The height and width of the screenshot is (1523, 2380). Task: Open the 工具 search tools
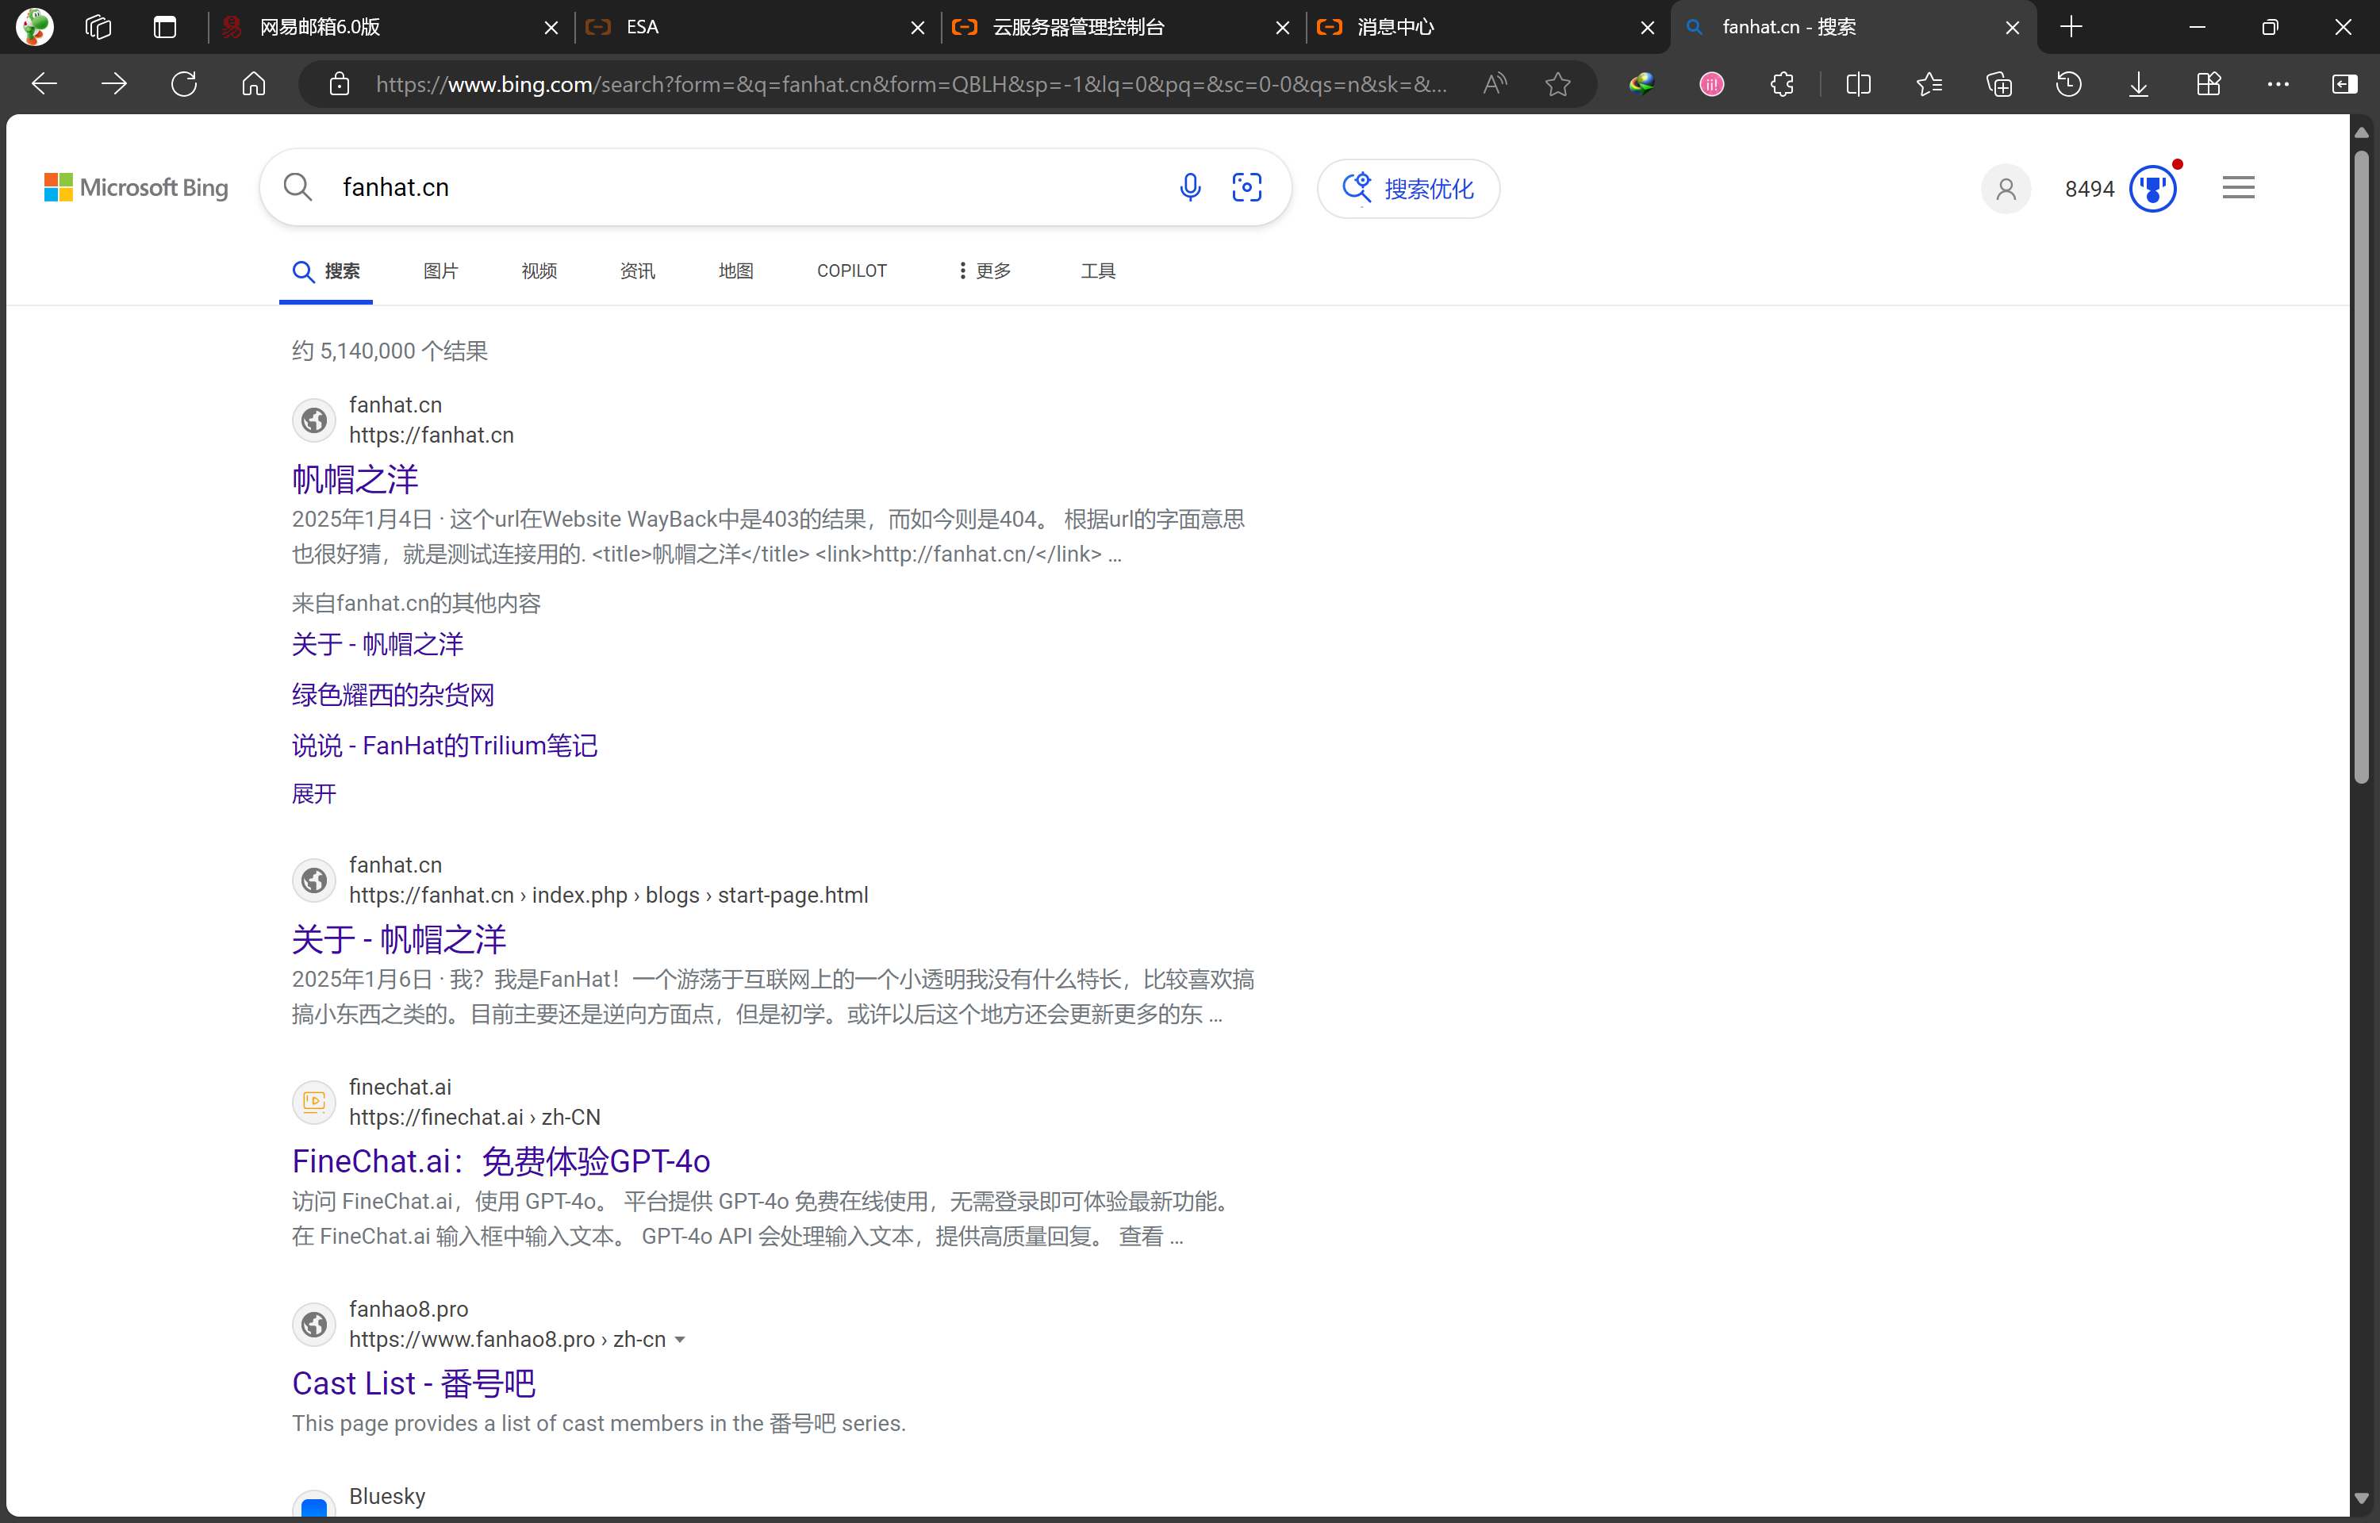coord(1097,271)
